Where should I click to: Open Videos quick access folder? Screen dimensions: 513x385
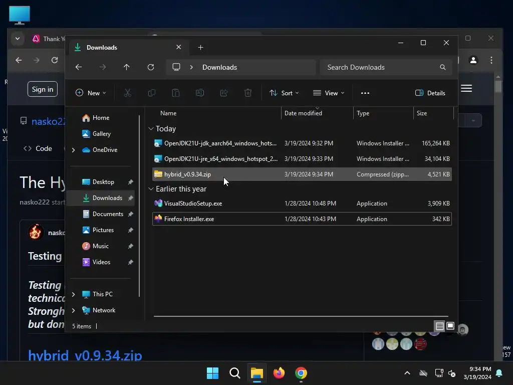[x=101, y=262]
